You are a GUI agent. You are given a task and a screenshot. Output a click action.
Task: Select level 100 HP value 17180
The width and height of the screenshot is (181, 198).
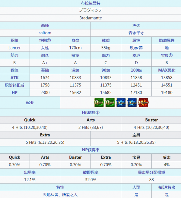coord(136,93)
